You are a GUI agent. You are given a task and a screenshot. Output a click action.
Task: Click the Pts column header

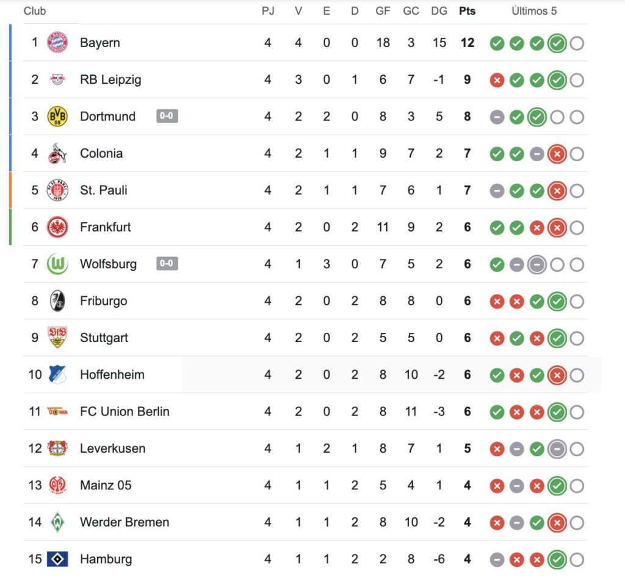click(467, 11)
